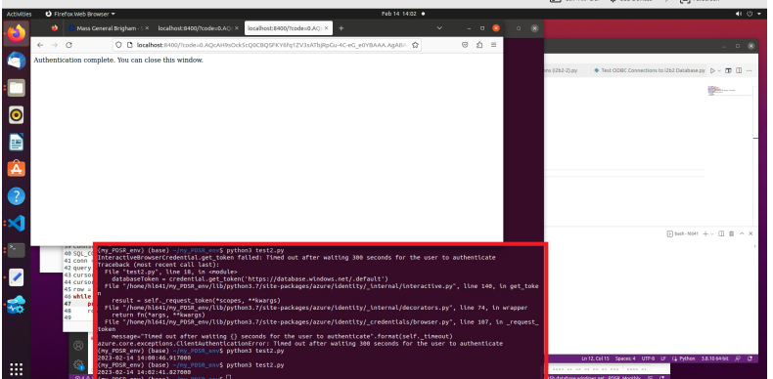This screenshot has width=773, height=379.
Task: Select the bash terminal in VS Code panel
Action: (683, 233)
